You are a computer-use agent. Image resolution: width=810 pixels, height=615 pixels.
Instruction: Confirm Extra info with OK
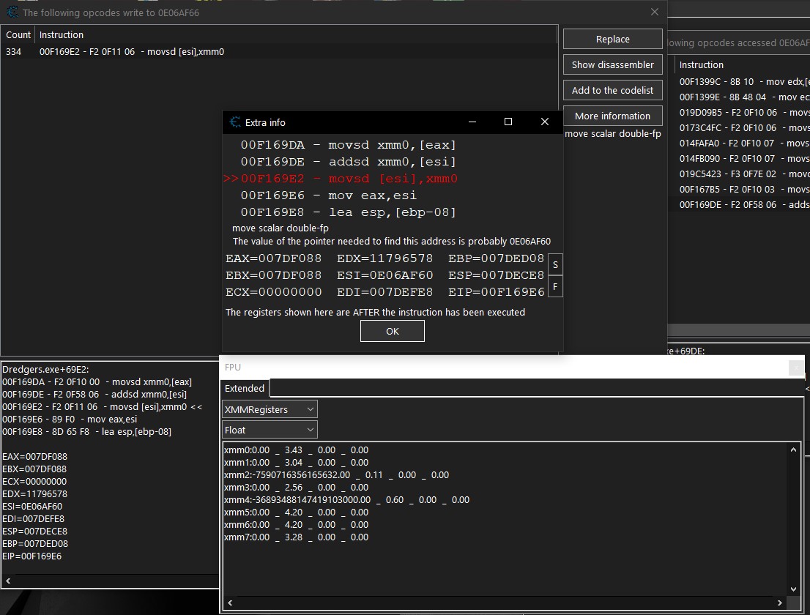pos(392,331)
